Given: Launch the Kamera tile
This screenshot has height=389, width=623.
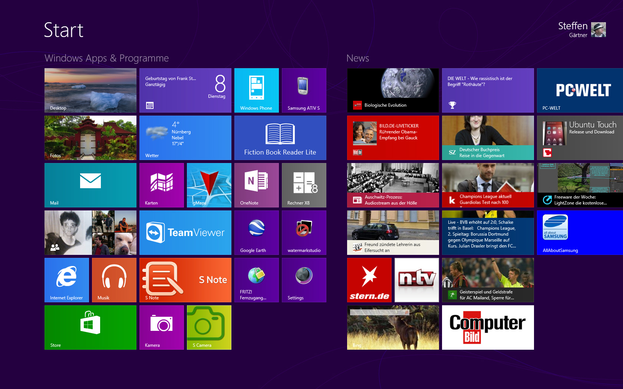Looking at the screenshot, I should pos(162,328).
